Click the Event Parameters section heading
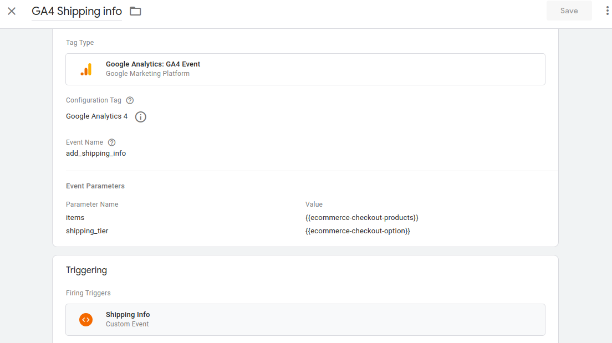The height and width of the screenshot is (343, 612). 95,186
